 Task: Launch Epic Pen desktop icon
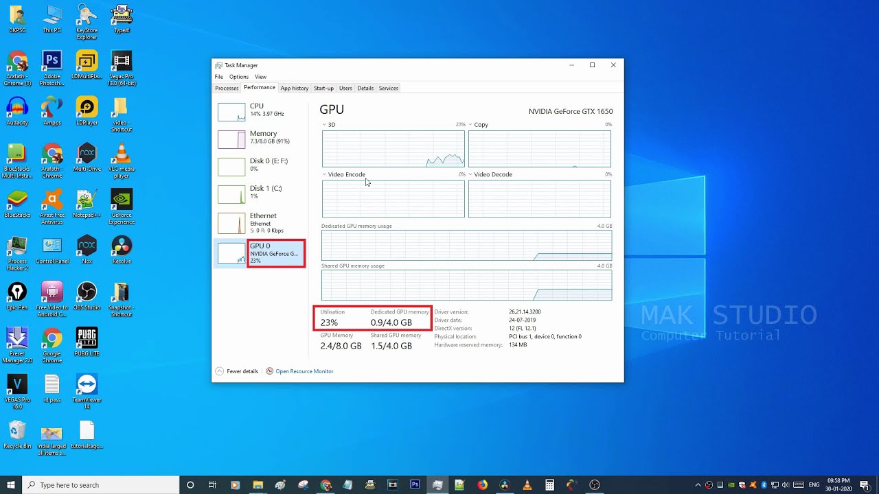[x=17, y=296]
